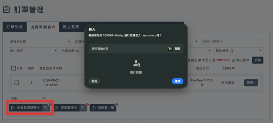This screenshot has width=273, height=123.
Task: Click the 順序 column header
Action: [x=31, y=68]
